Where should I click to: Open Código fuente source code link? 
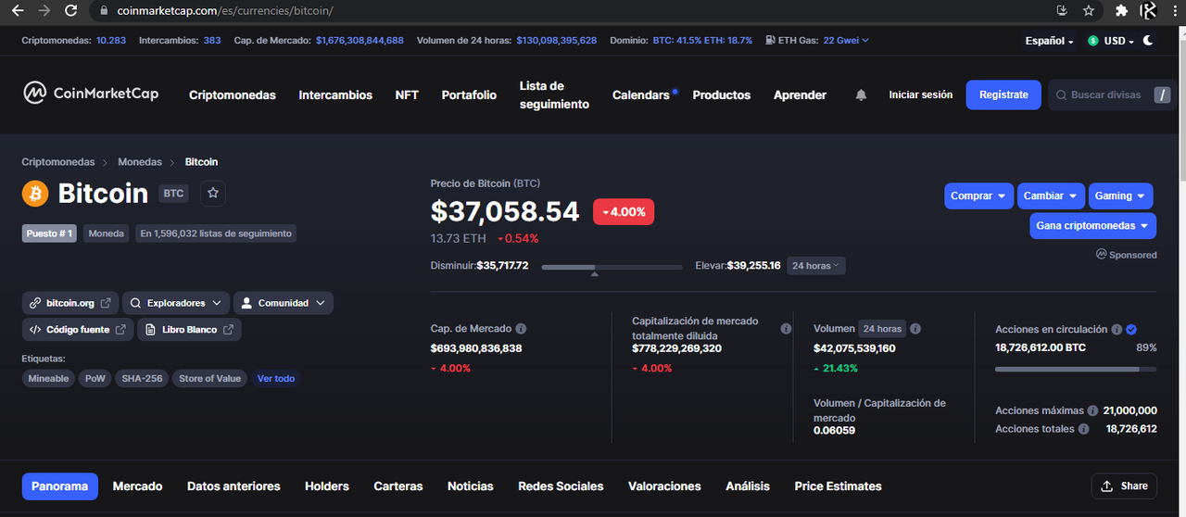pos(78,330)
